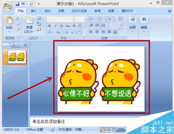This screenshot has width=174, height=134.
Task: Align text left
Action: [x=91, y=31]
